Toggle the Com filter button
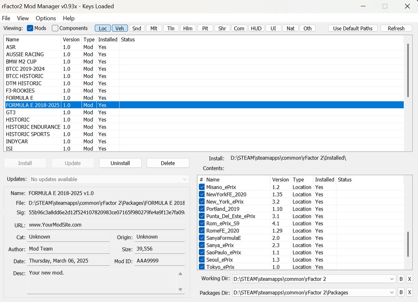This screenshot has height=302, width=418. 239,28
